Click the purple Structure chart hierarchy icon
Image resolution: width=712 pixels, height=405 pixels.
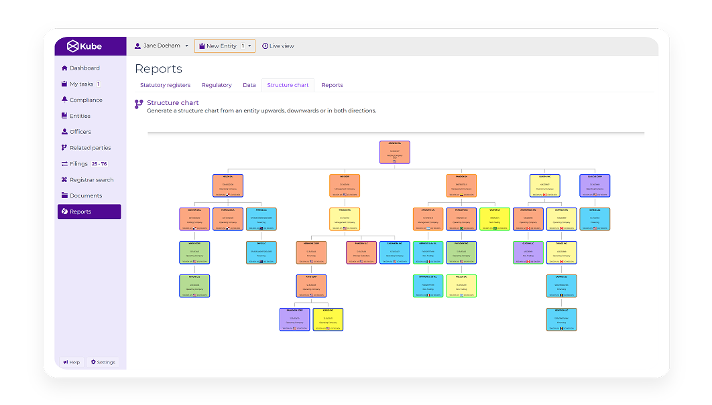(x=138, y=103)
